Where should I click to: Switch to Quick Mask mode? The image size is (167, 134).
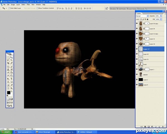(11, 99)
